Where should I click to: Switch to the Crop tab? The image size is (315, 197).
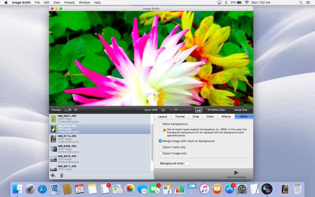196,116
